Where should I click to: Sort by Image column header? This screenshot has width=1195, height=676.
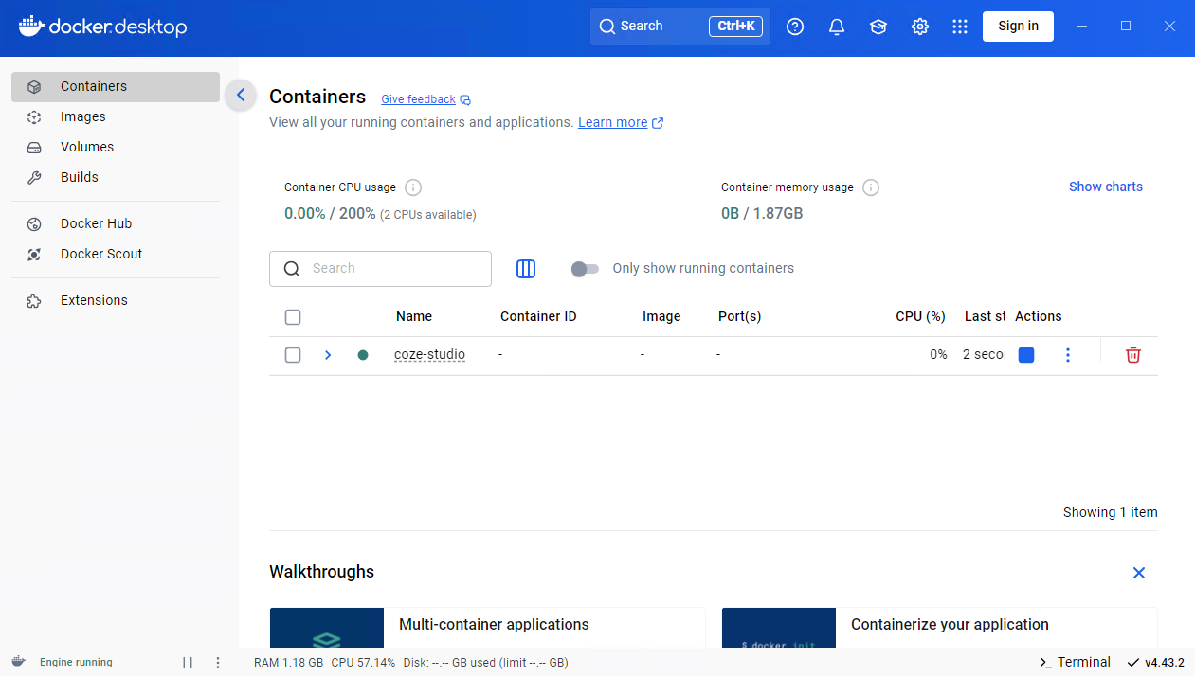pos(661,317)
